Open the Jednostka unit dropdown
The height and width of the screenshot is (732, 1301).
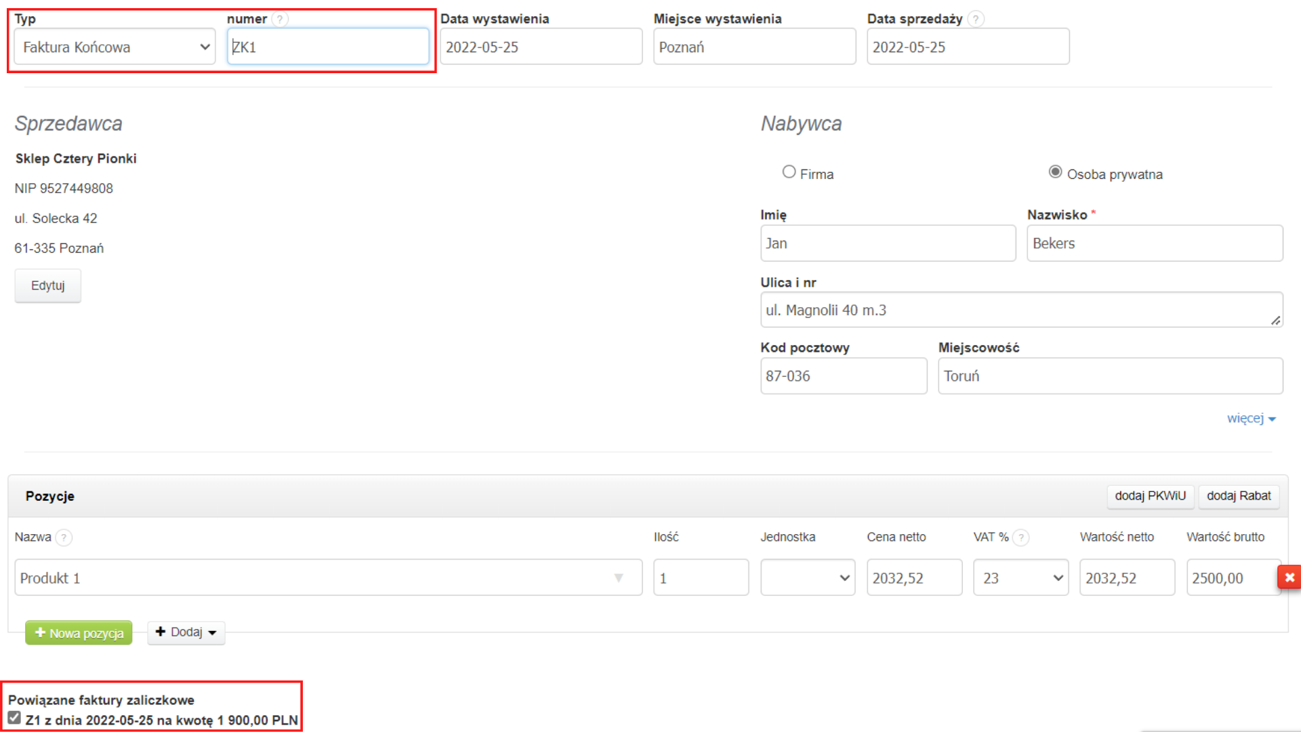click(x=808, y=577)
